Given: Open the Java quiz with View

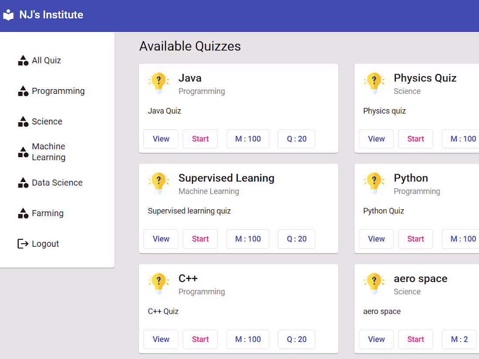Looking at the screenshot, I should pyautogui.click(x=161, y=138).
